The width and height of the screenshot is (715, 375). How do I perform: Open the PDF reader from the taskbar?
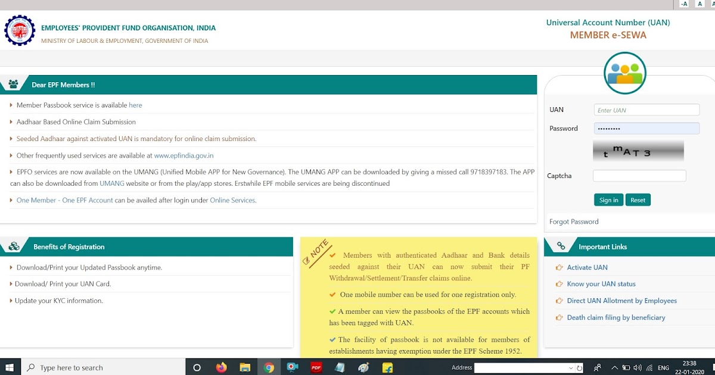point(316,367)
